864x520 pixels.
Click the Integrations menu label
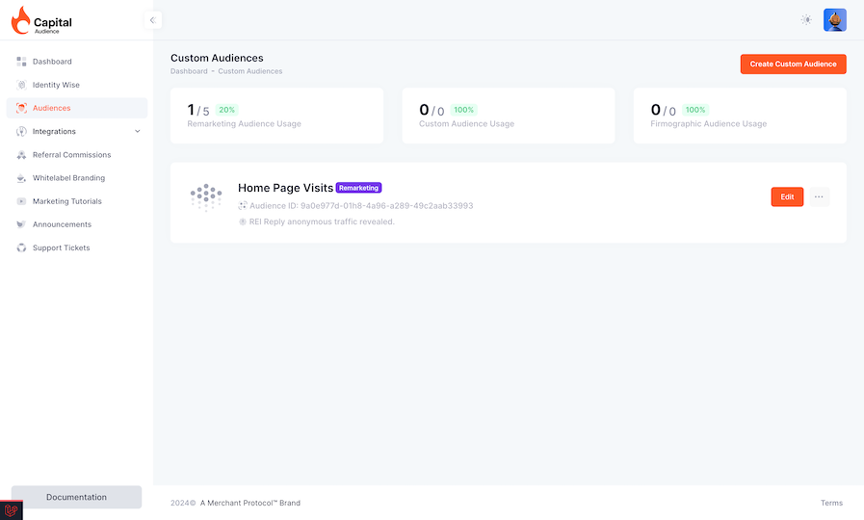[54, 131]
